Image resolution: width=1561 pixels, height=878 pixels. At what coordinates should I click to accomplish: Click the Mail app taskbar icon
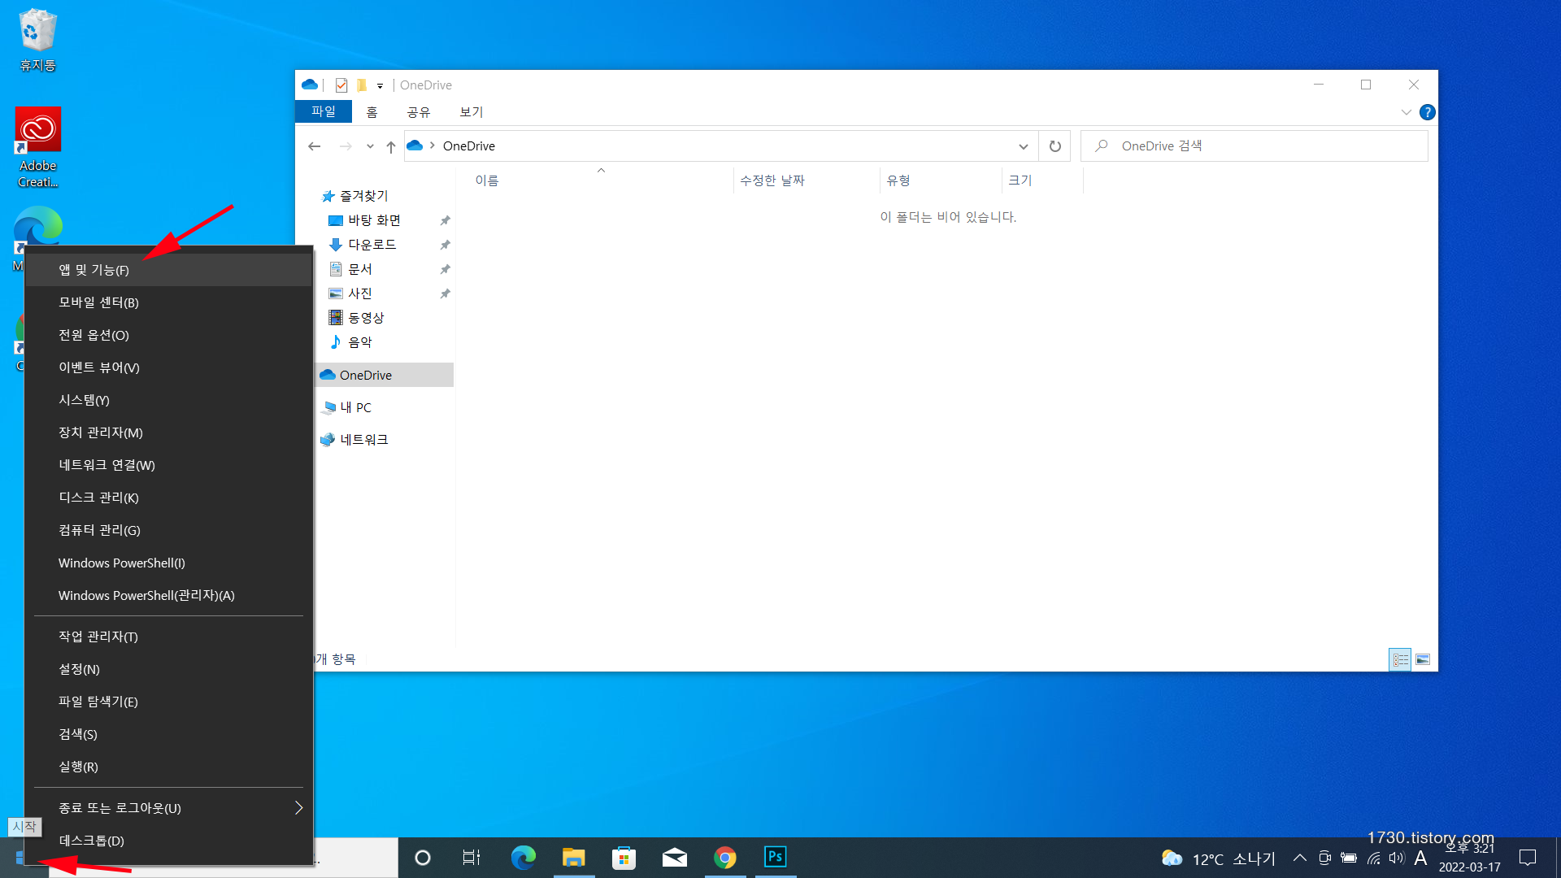674,858
